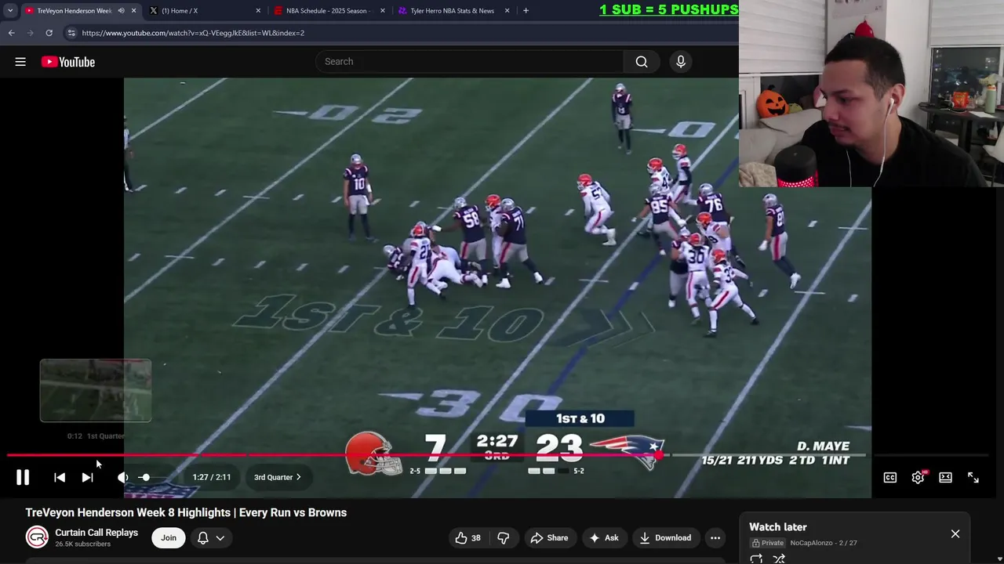Close the Tyler Herro NBA Stats tab
Viewport: 1004px width, 564px height.
[507, 11]
